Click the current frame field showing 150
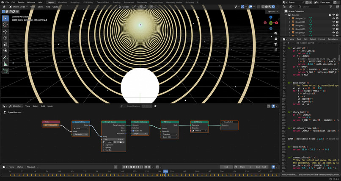The image size is (341, 181). [x=226, y=167]
